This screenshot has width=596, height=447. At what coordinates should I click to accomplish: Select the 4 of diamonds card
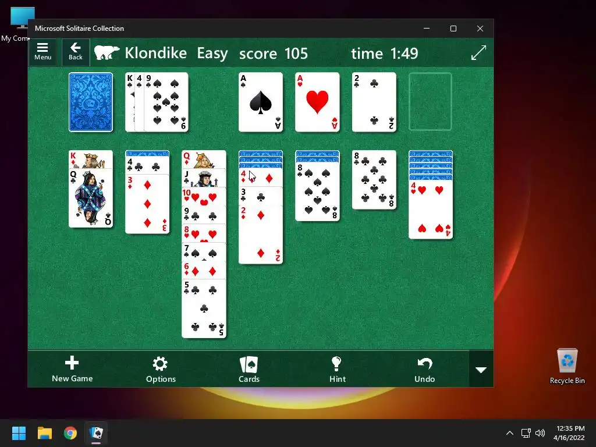[261, 178]
